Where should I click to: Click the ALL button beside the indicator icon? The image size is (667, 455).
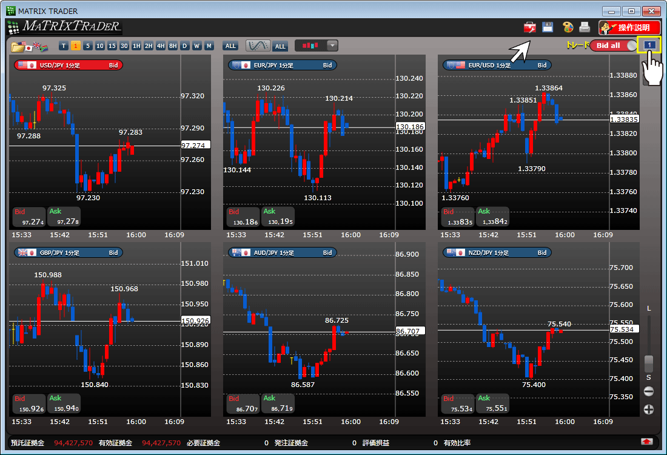click(280, 46)
